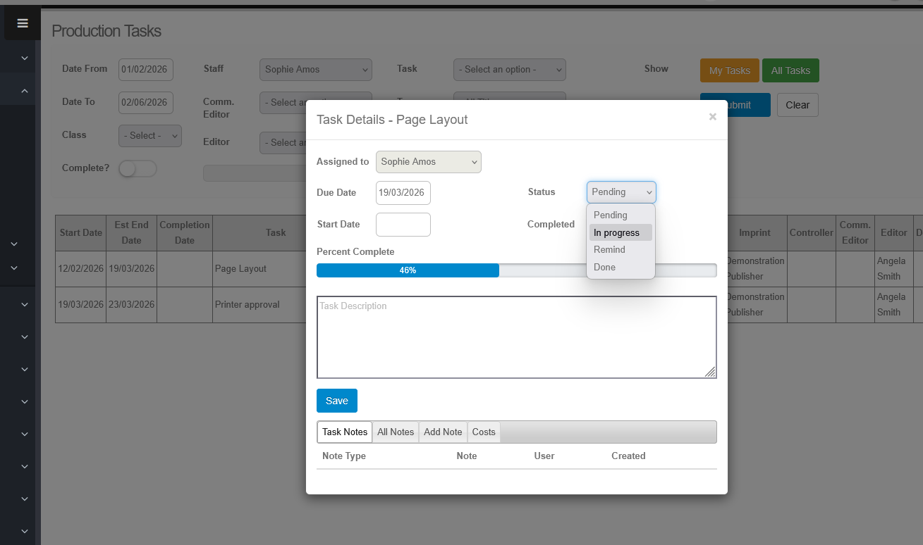
Task: Open the Assigned to dropdown
Action: [428, 162]
